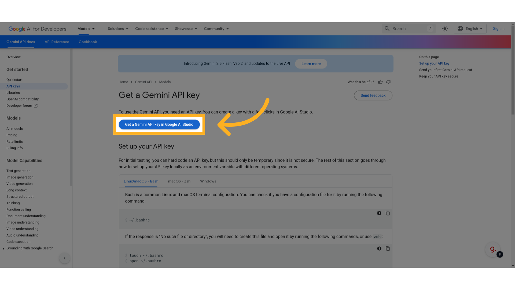Screen dimensions: 515x290
Task: Open Pricing in the sidebar
Action: pos(12,135)
